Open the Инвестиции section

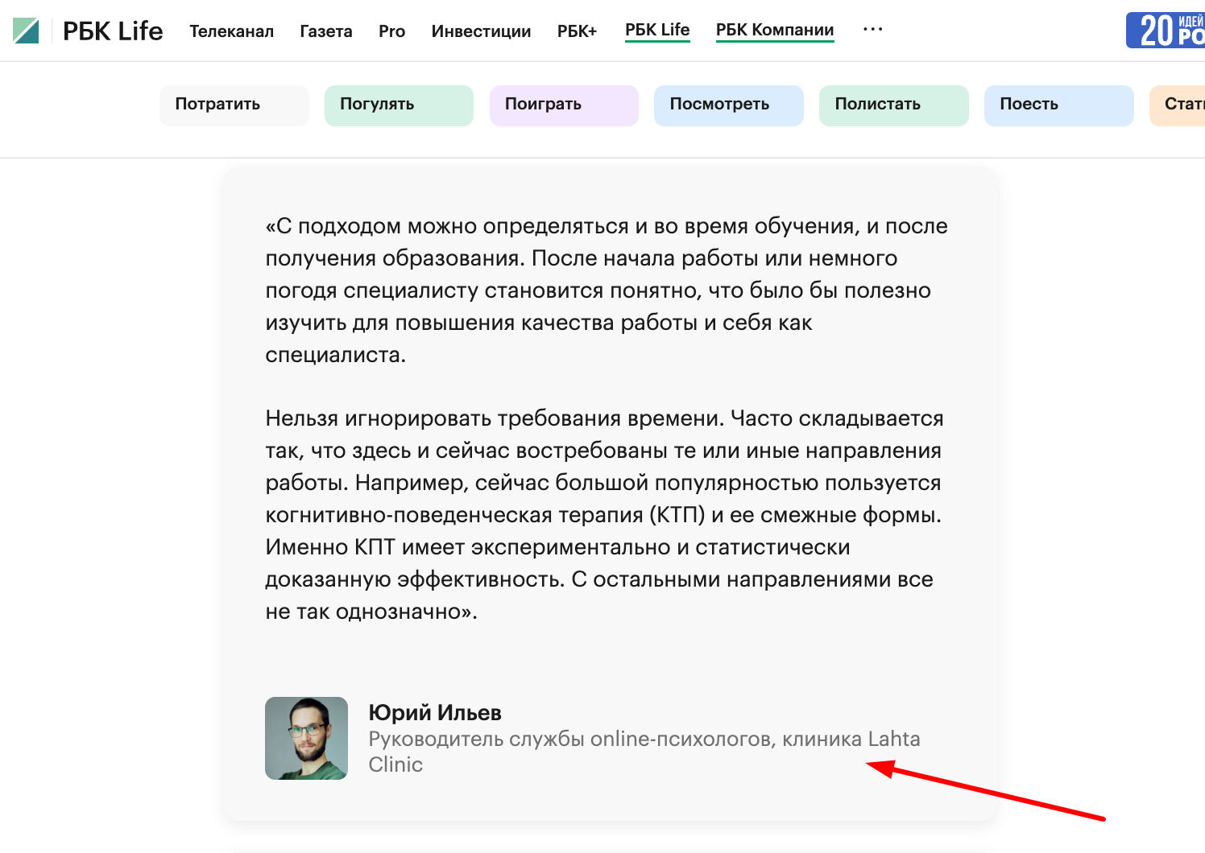coord(480,31)
